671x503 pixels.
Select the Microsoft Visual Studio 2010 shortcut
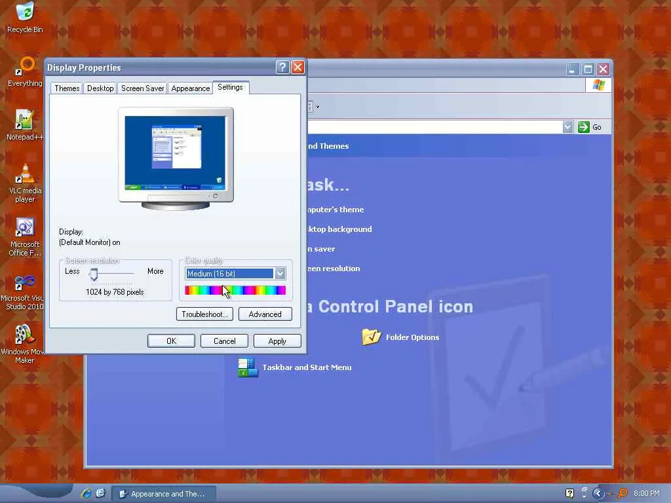(x=22, y=291)
